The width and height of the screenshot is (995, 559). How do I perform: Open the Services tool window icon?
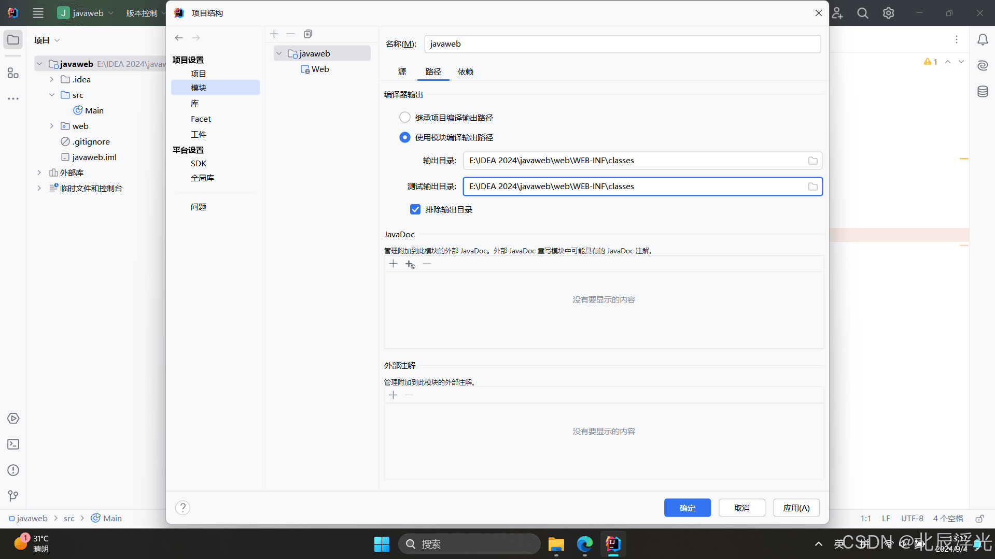(13, 419)
